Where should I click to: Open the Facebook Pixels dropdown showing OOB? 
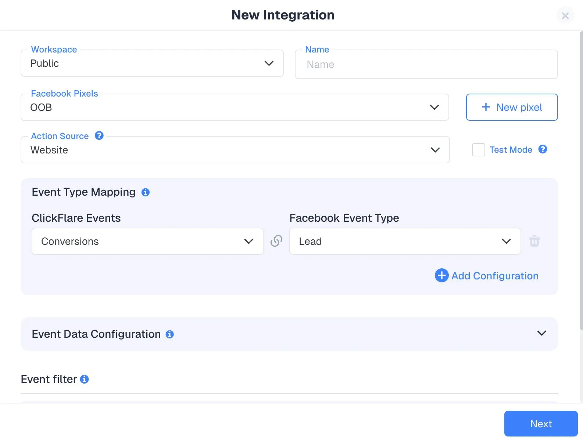(235, 107)
